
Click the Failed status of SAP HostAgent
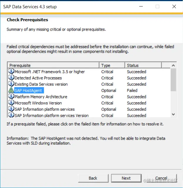click(132, 90)
